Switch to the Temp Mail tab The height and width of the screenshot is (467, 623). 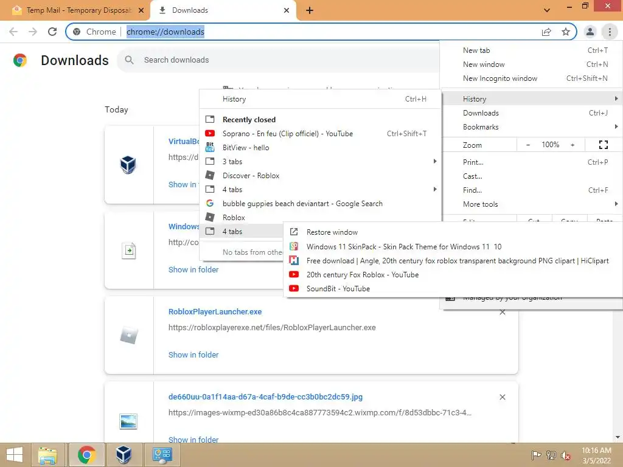(75, 10)
